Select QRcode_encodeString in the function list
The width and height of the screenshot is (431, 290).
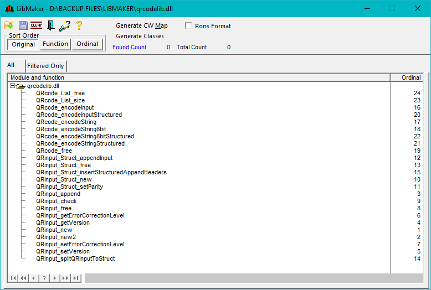point(66,122)
